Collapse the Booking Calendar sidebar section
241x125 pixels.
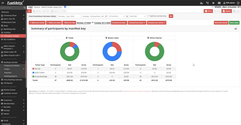(24, 62)
